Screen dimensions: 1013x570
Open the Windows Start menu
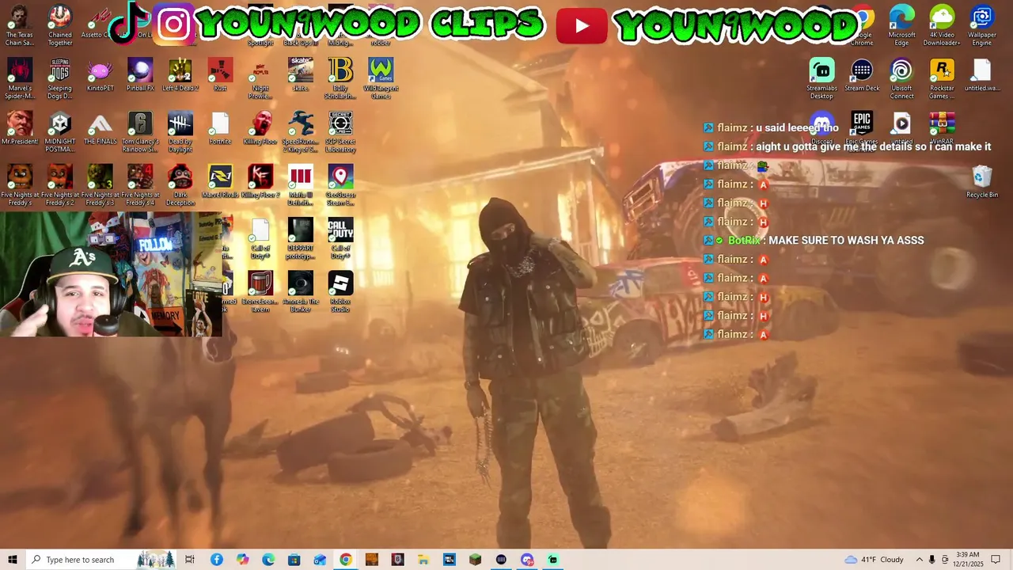(x=12, y=560)
